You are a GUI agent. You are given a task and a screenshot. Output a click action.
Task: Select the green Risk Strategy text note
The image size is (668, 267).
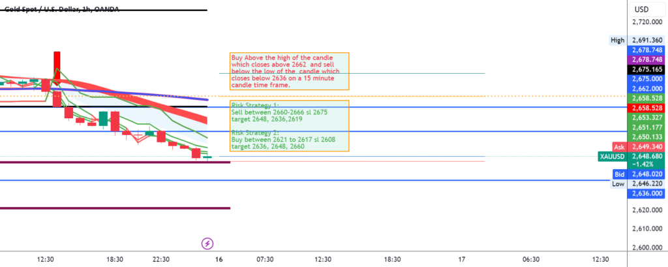[289, 126]
